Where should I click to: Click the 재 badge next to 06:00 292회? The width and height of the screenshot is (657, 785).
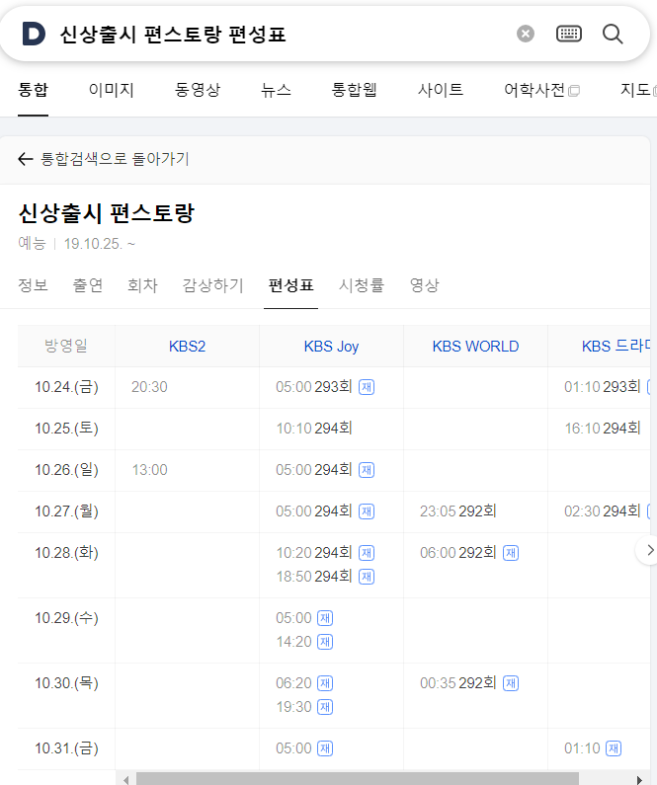pos(511,553)
